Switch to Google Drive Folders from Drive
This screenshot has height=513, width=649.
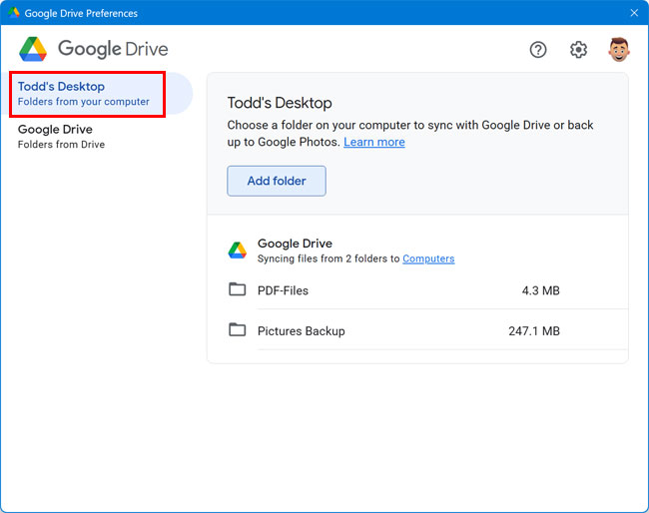pos(61,136)
